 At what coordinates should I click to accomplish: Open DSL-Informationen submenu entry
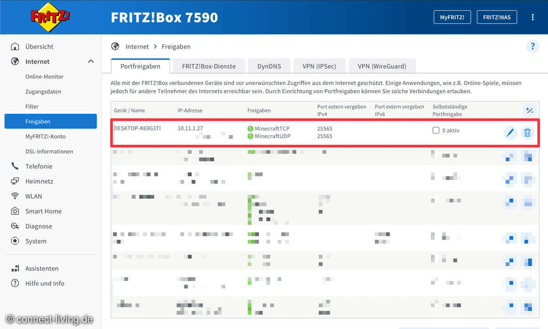pyautogui.click(x=49, y=151)
